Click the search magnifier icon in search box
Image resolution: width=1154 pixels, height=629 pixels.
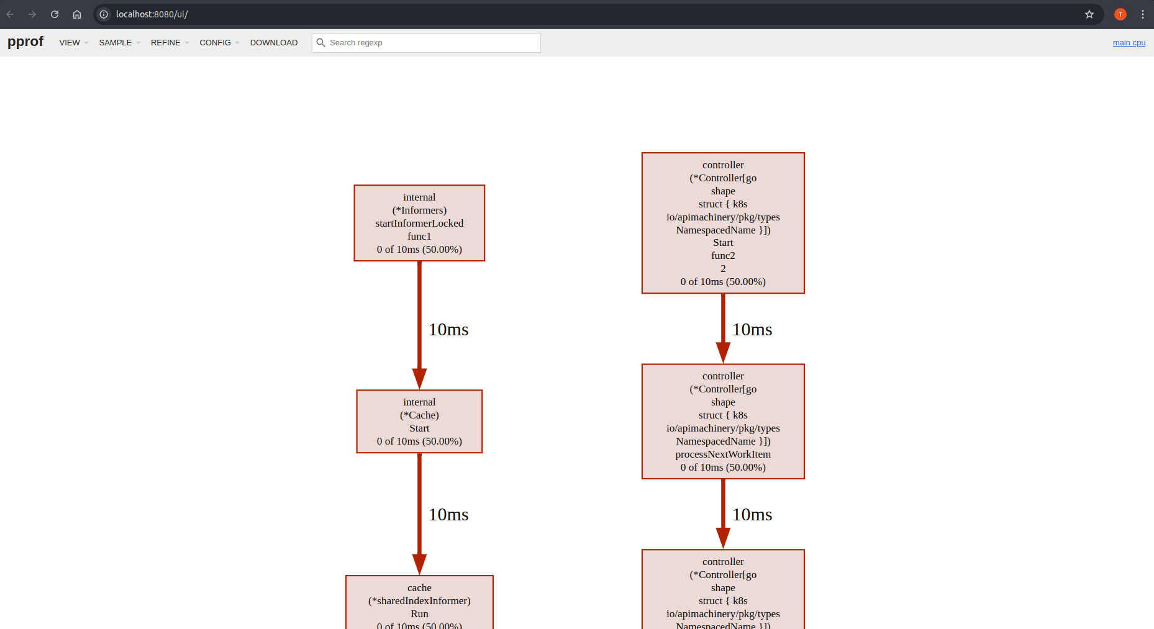(321, 42)
